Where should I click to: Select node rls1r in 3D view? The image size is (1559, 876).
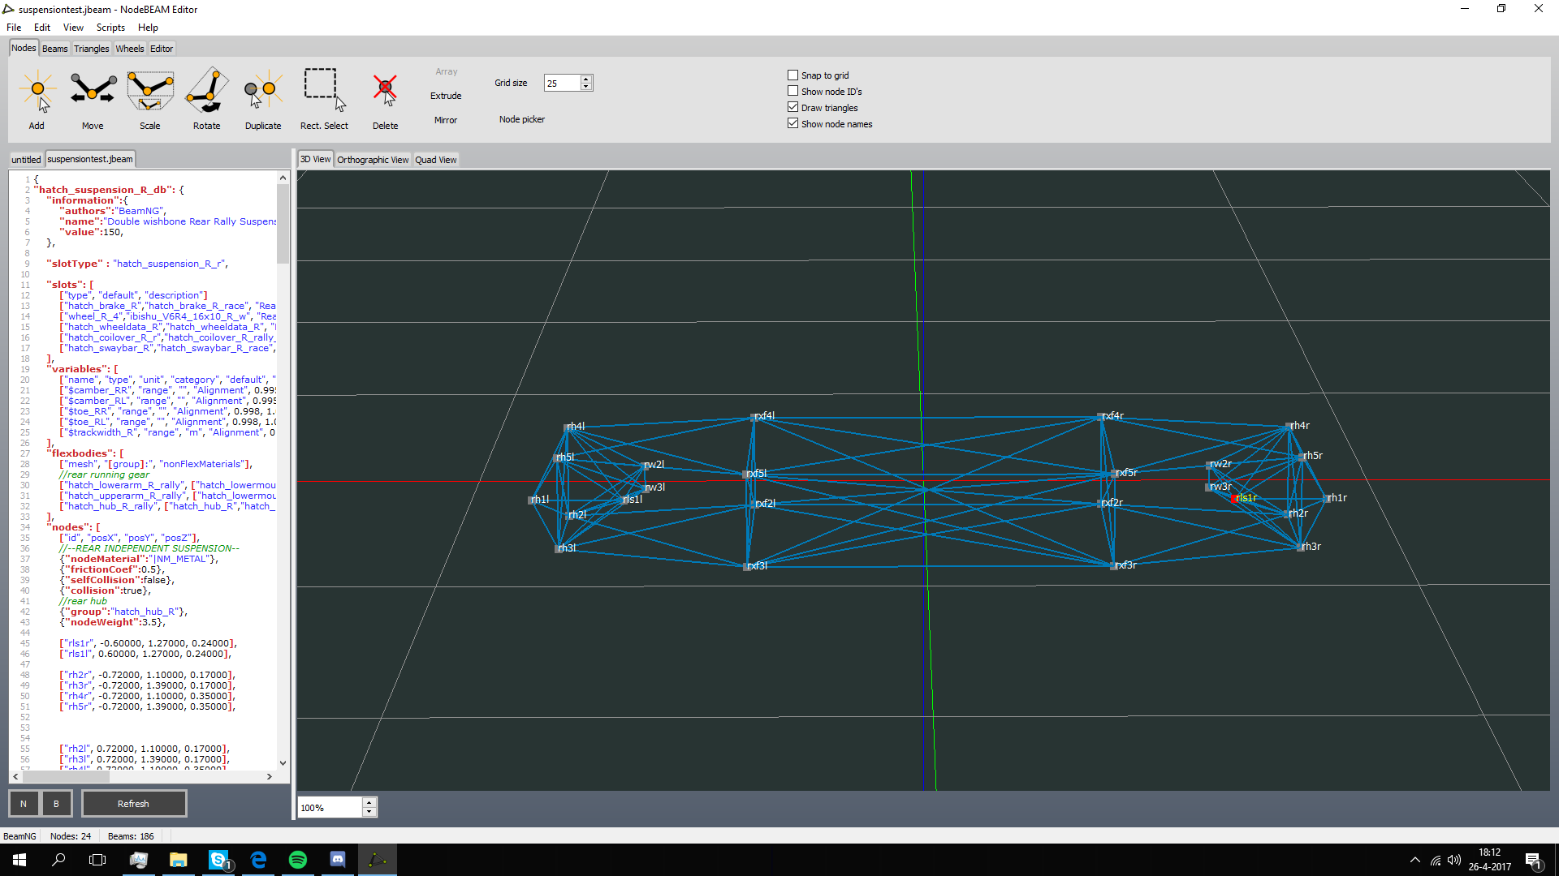point(1234,498)
